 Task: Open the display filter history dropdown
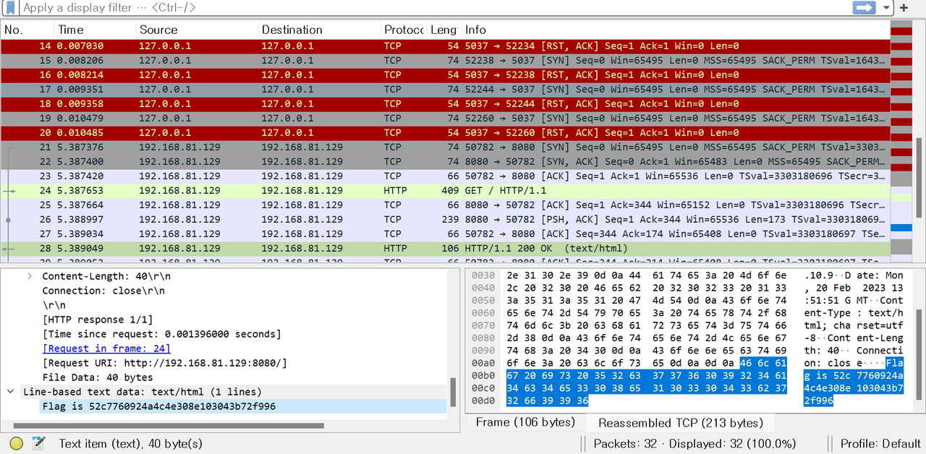886,8
